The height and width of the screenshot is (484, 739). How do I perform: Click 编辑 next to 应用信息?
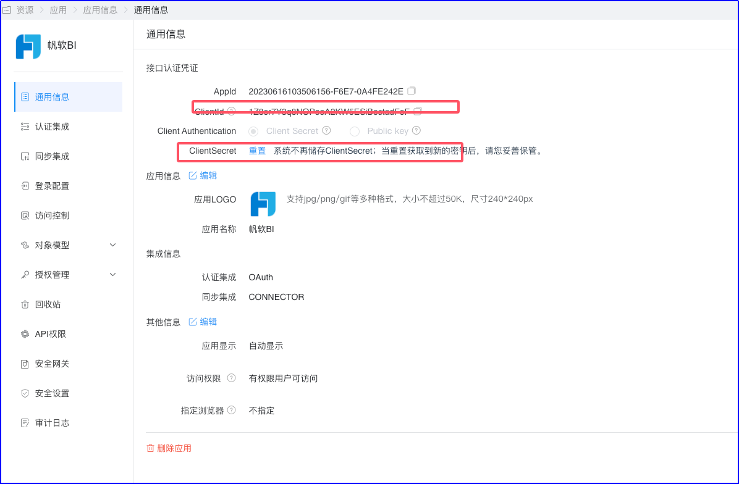tap(203, 175)
